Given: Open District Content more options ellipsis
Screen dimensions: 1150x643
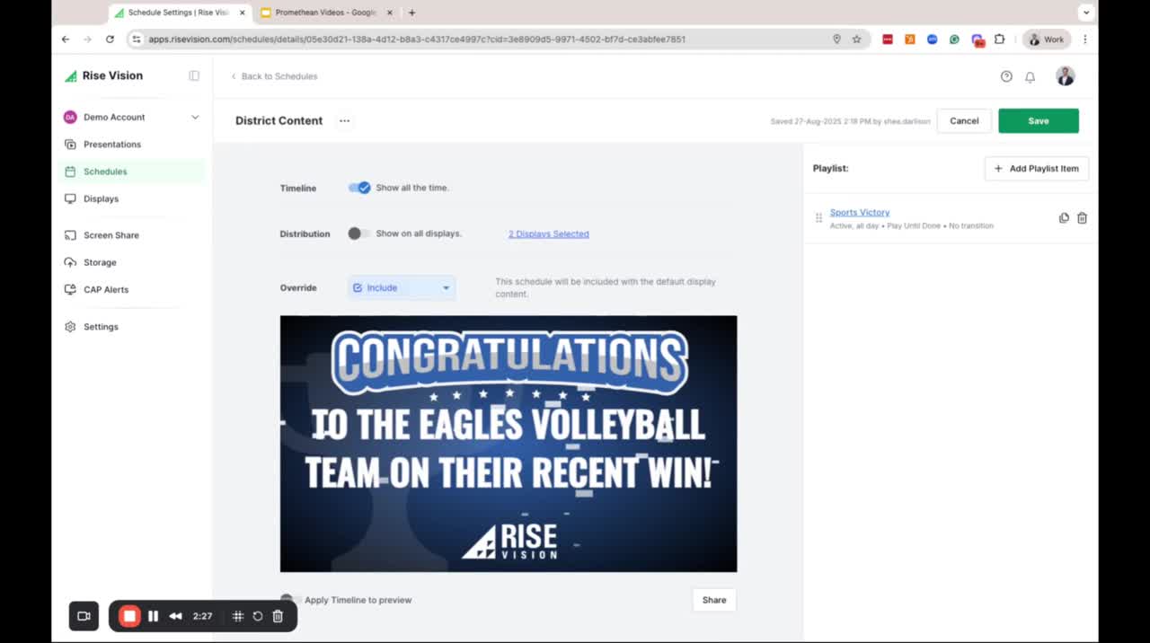Looking at the screenshot, I should click(x=344, y=121).
